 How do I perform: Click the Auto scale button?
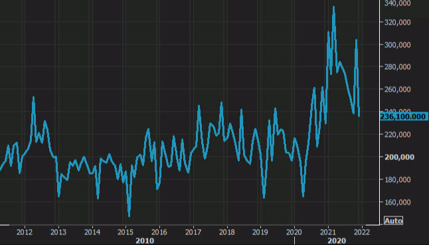click(x=393, y=220)
